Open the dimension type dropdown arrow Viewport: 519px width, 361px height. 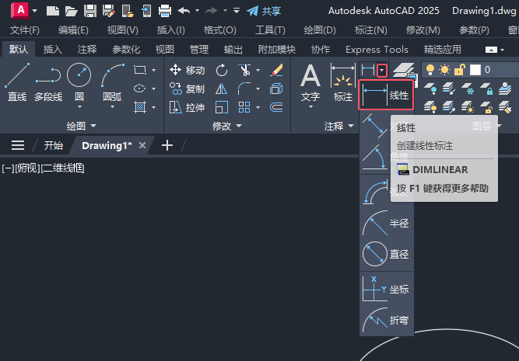(381, 71)
